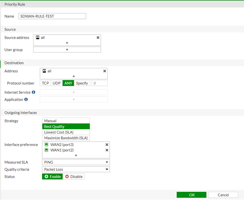Image resolution: width=244 pixels, height=200 pixels.
Task: Click the Internet Service info icon
Action: coord(33,92)
